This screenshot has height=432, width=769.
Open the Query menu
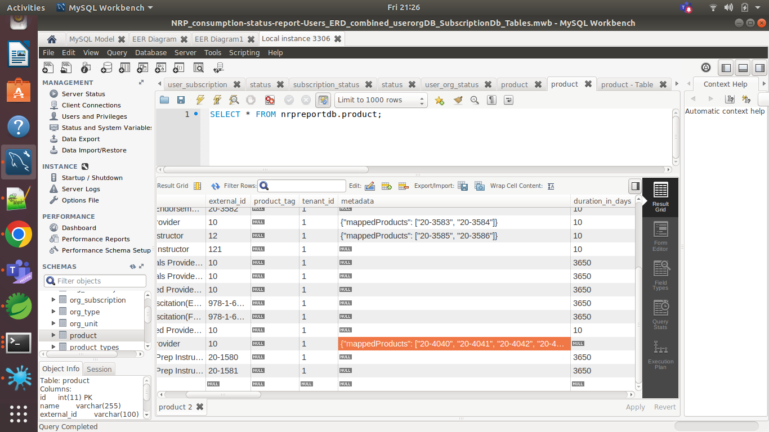point(117,52)
